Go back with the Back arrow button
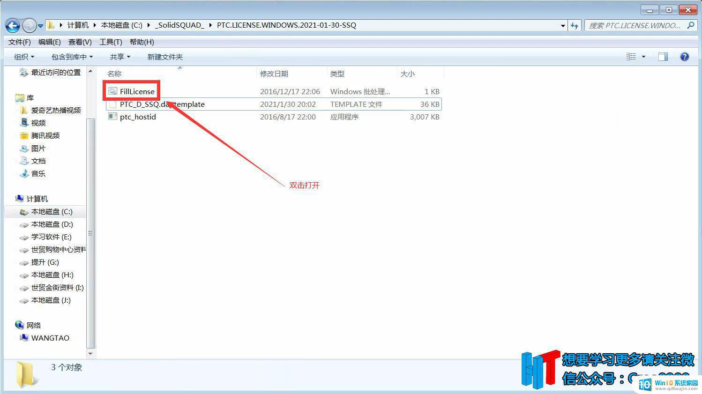The height and width of the screenshot is (394, 702). coord(13,25)
